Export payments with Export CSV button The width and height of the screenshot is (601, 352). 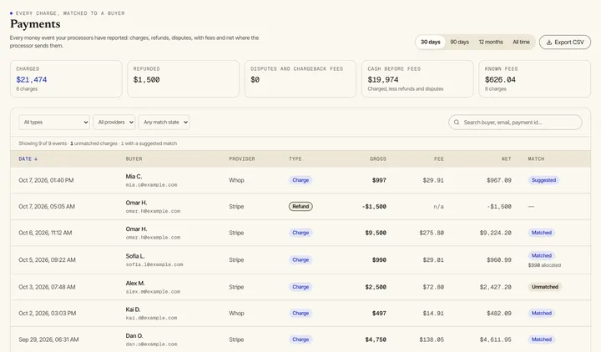565,43
